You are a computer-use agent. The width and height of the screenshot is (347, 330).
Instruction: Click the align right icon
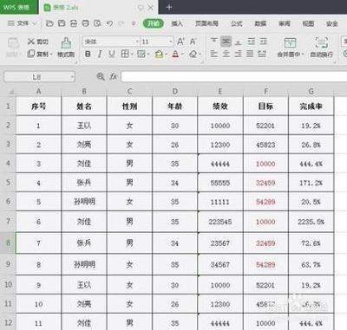[x=238, y=54]
